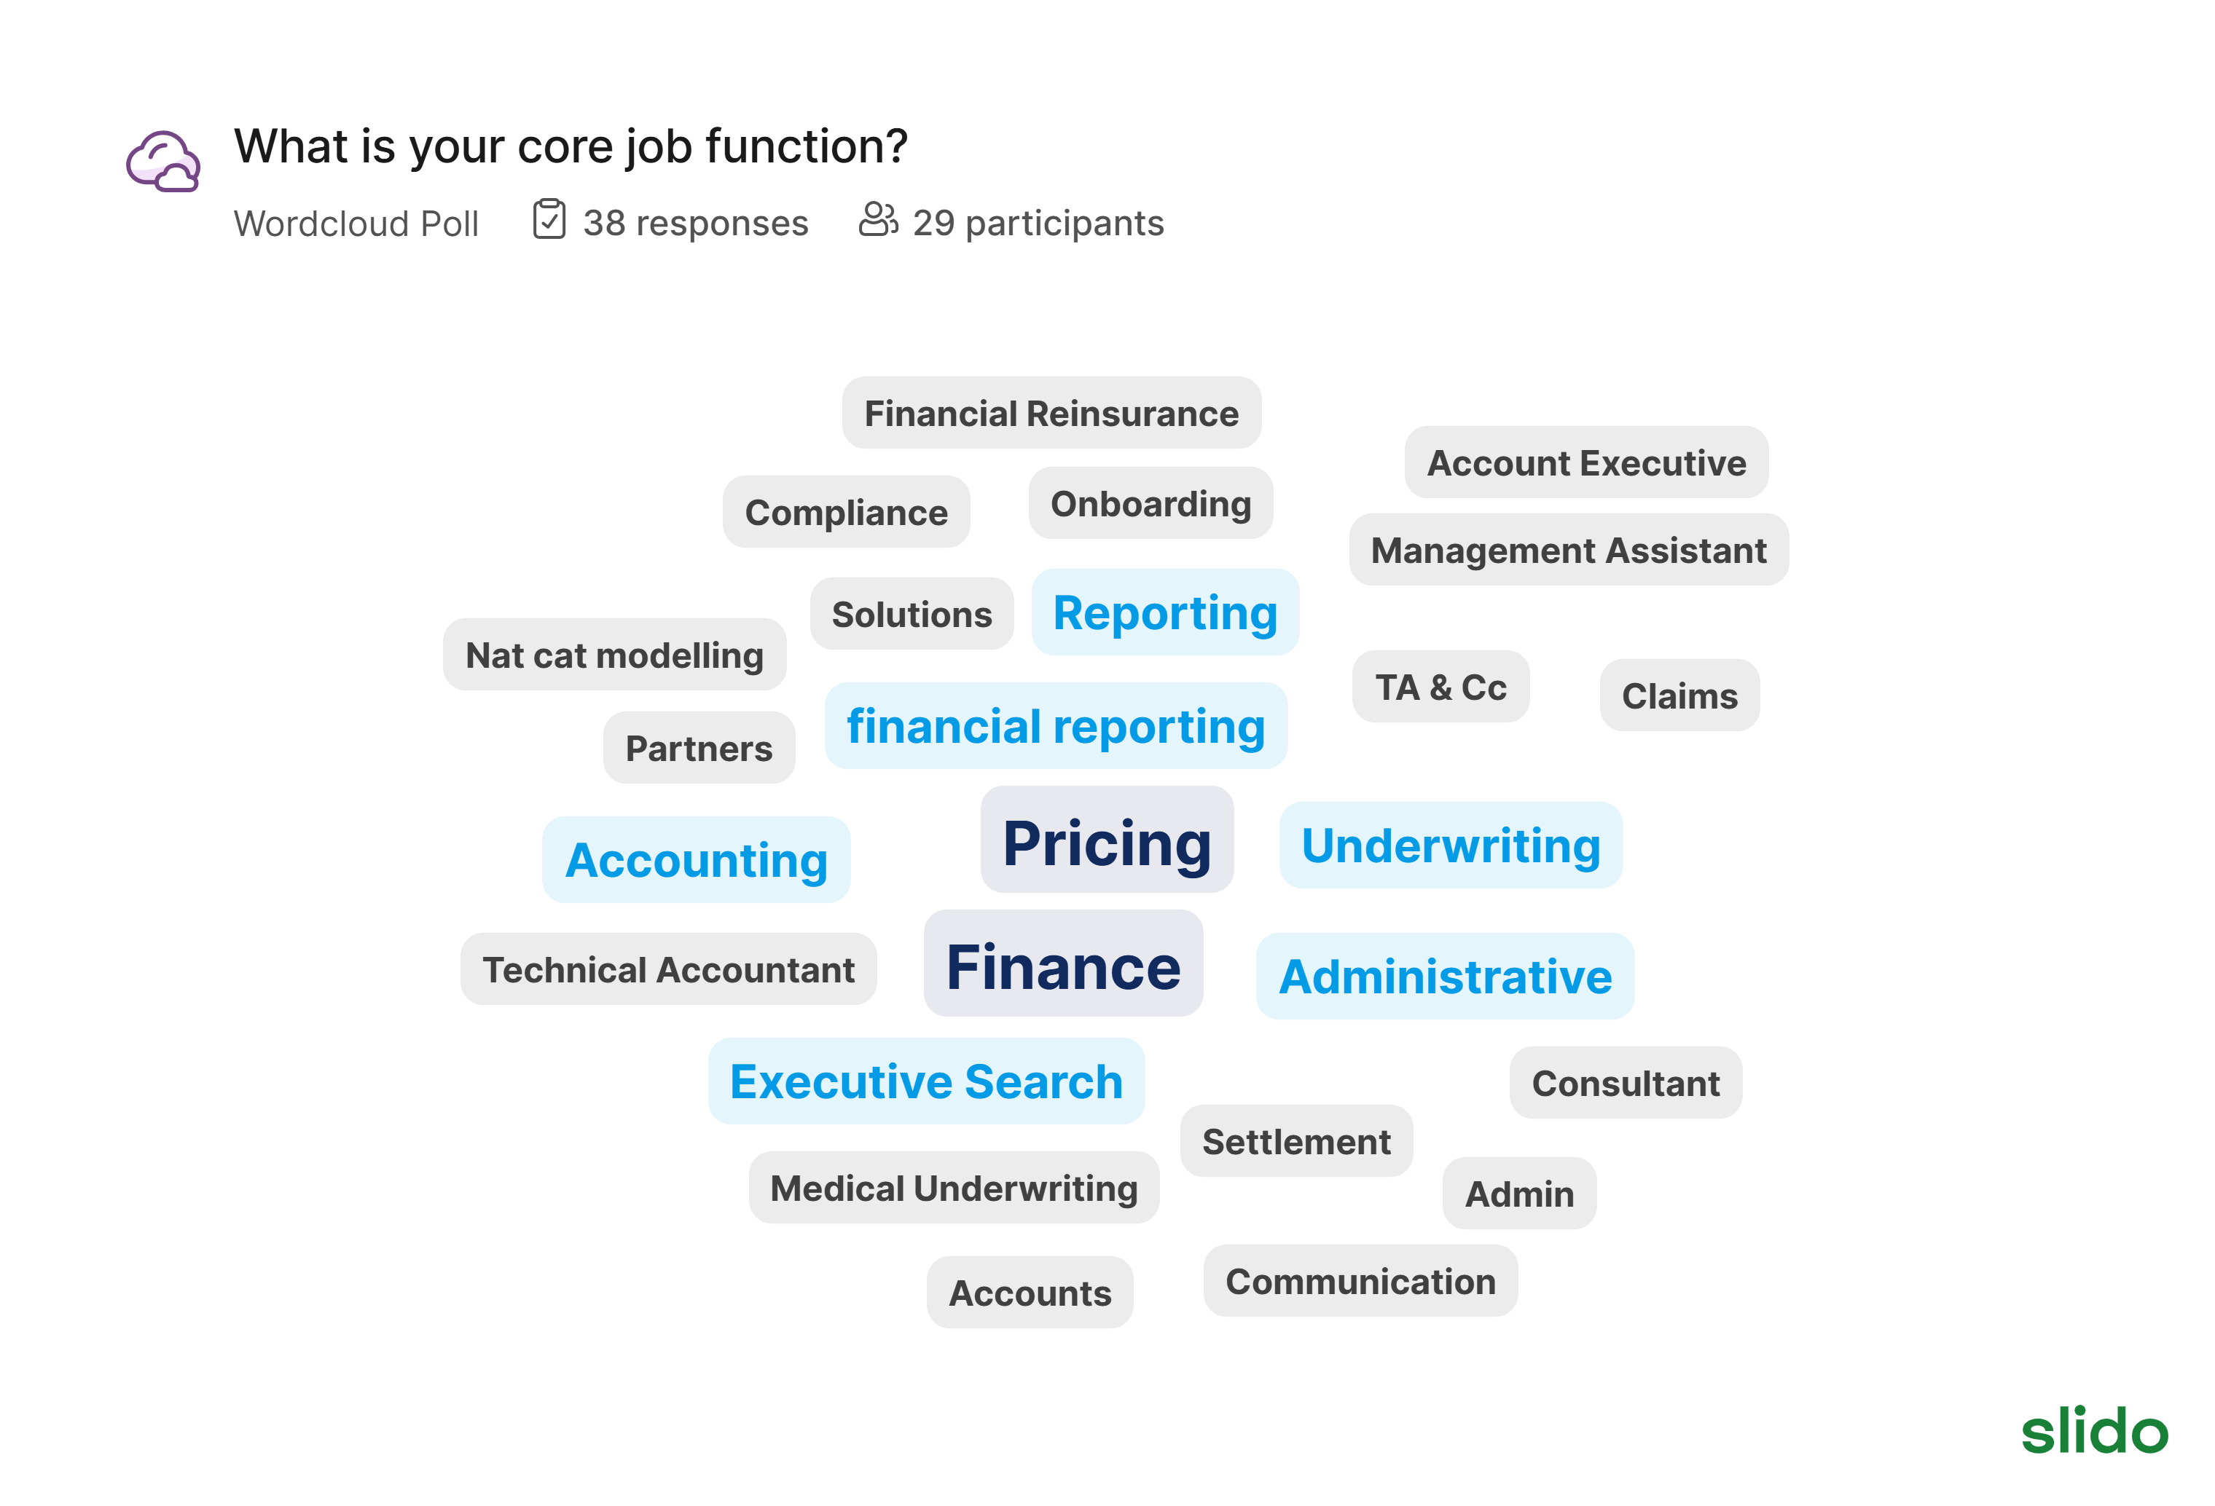This screenshot has height=1506, width=2215.
Task: Select the Finance word bubble
Action: [x=1063, y=965]
